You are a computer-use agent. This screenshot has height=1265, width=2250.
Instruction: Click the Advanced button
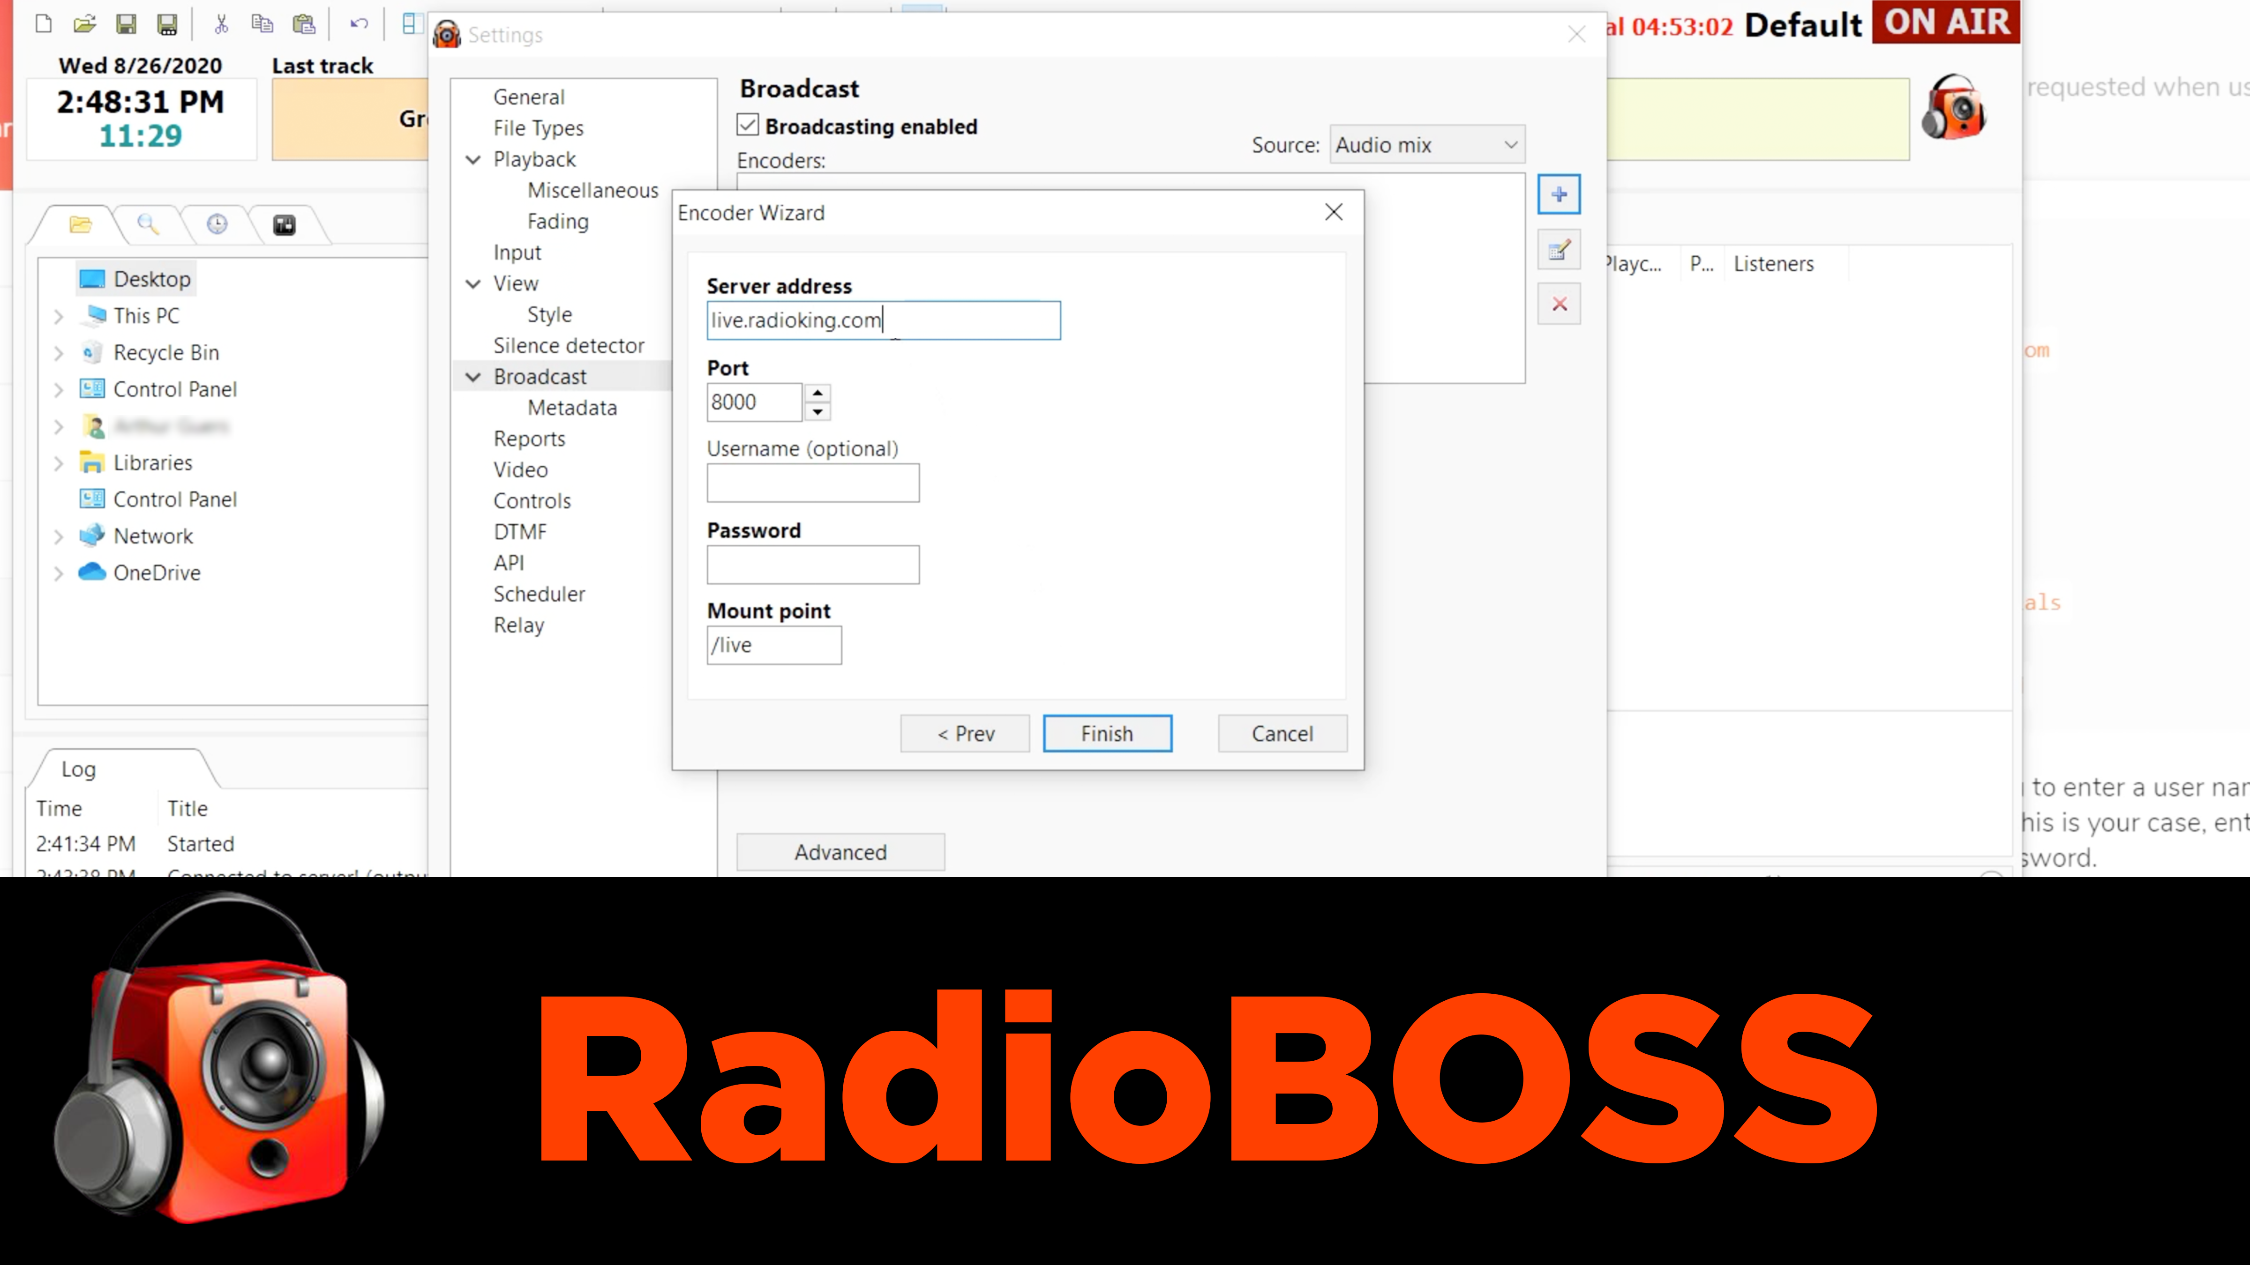840,852
